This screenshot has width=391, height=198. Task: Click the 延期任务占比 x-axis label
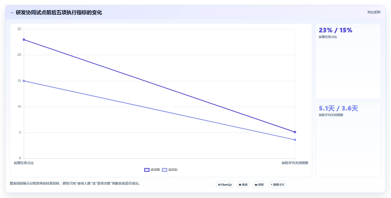click(24, 163)
